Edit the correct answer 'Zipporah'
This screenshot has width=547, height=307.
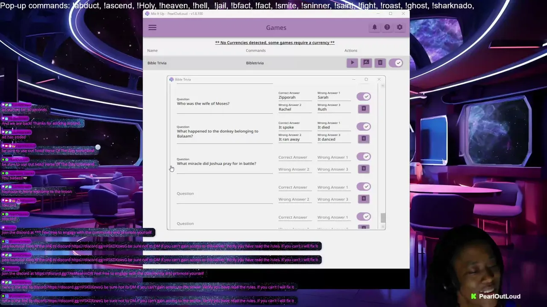[295, 97]
